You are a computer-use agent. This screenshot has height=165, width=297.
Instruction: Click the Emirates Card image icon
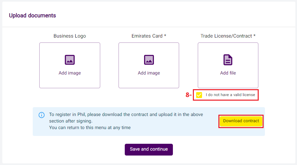(149, 60)
